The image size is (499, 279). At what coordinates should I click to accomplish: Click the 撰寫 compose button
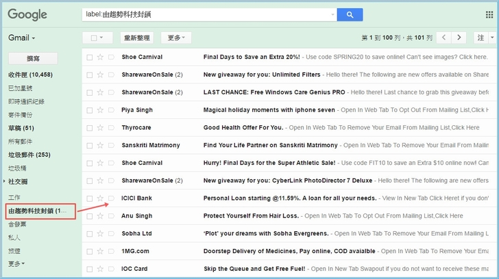click(32, 59)
